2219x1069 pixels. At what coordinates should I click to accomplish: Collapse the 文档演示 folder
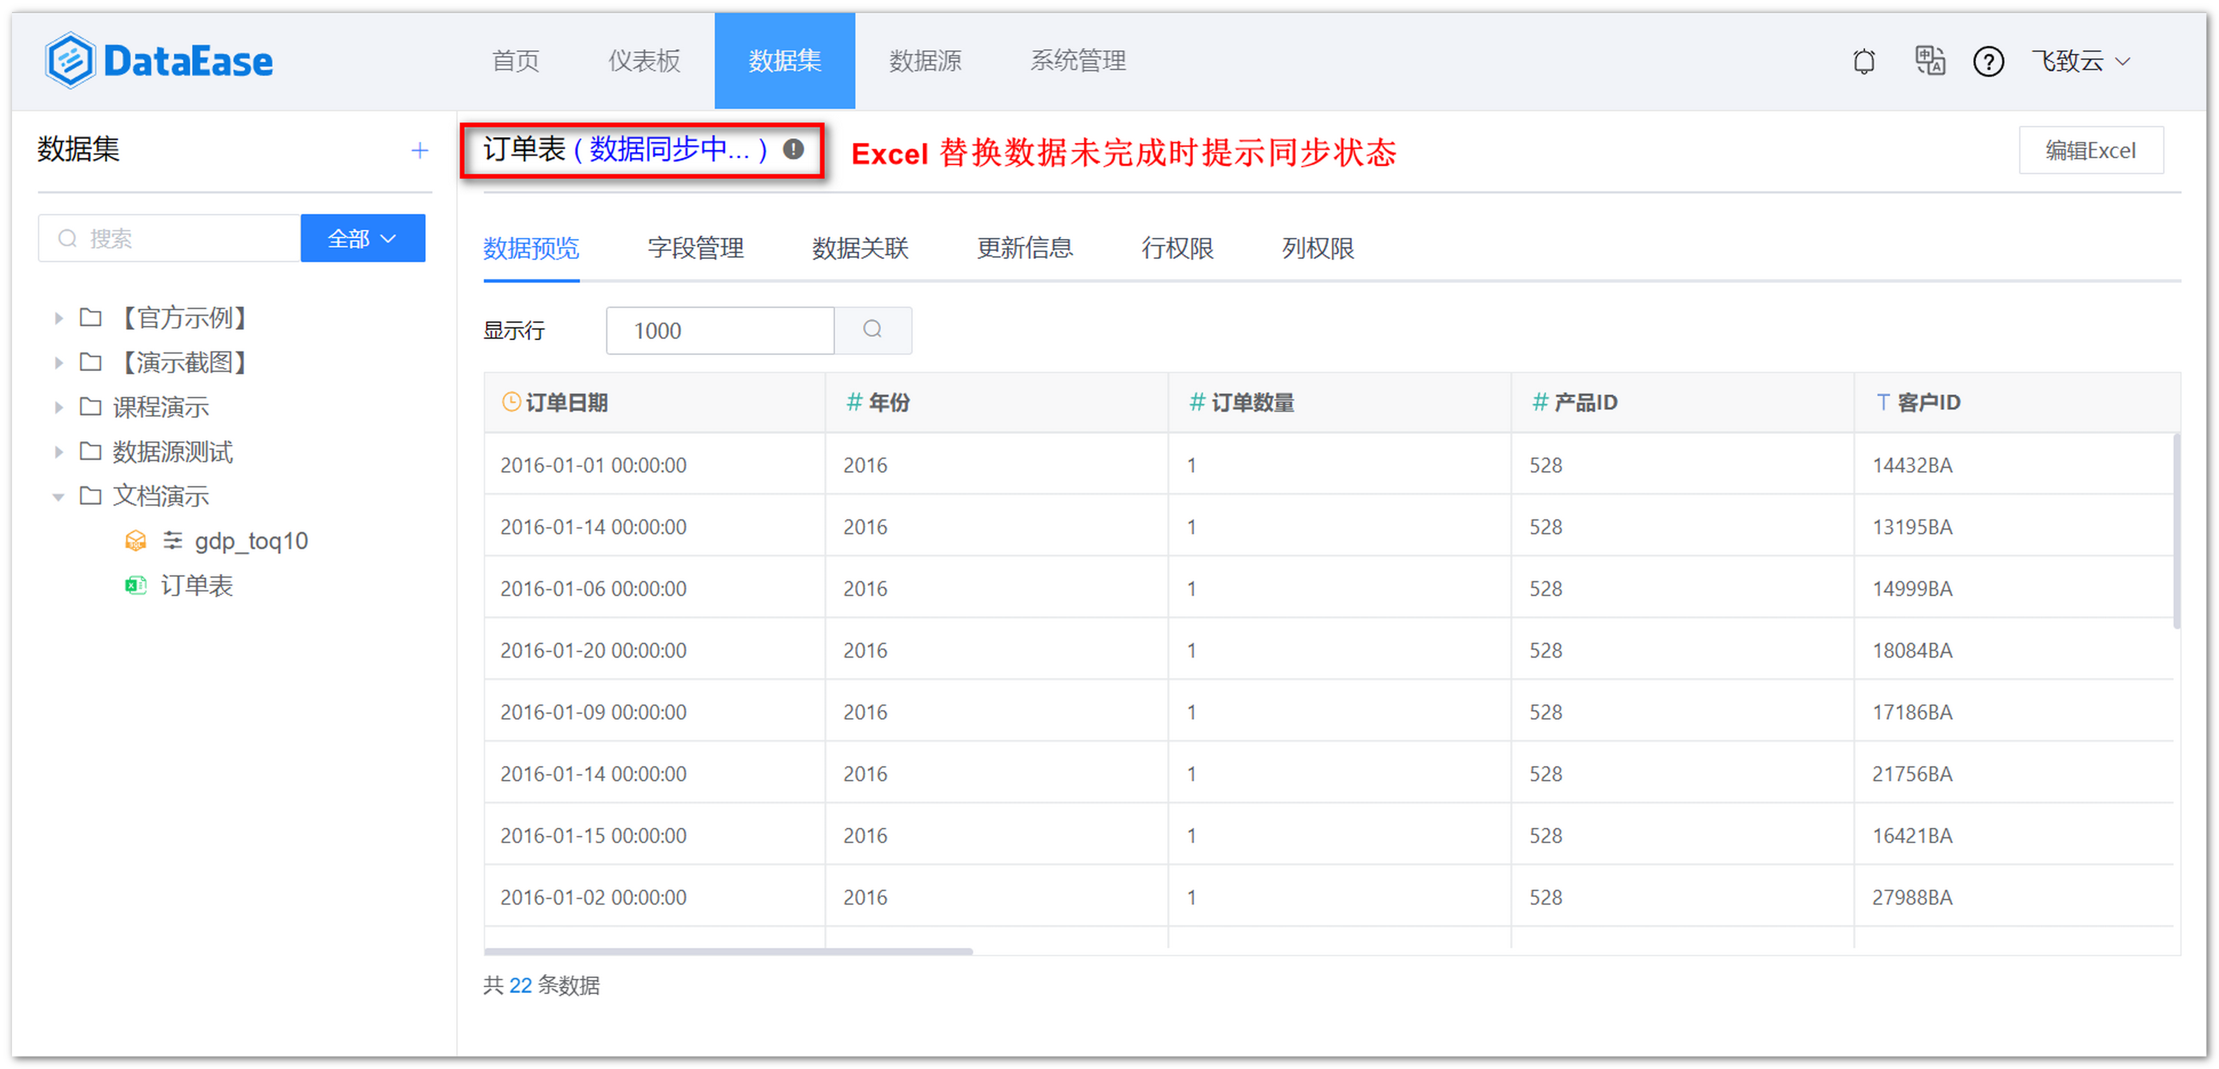59,496
